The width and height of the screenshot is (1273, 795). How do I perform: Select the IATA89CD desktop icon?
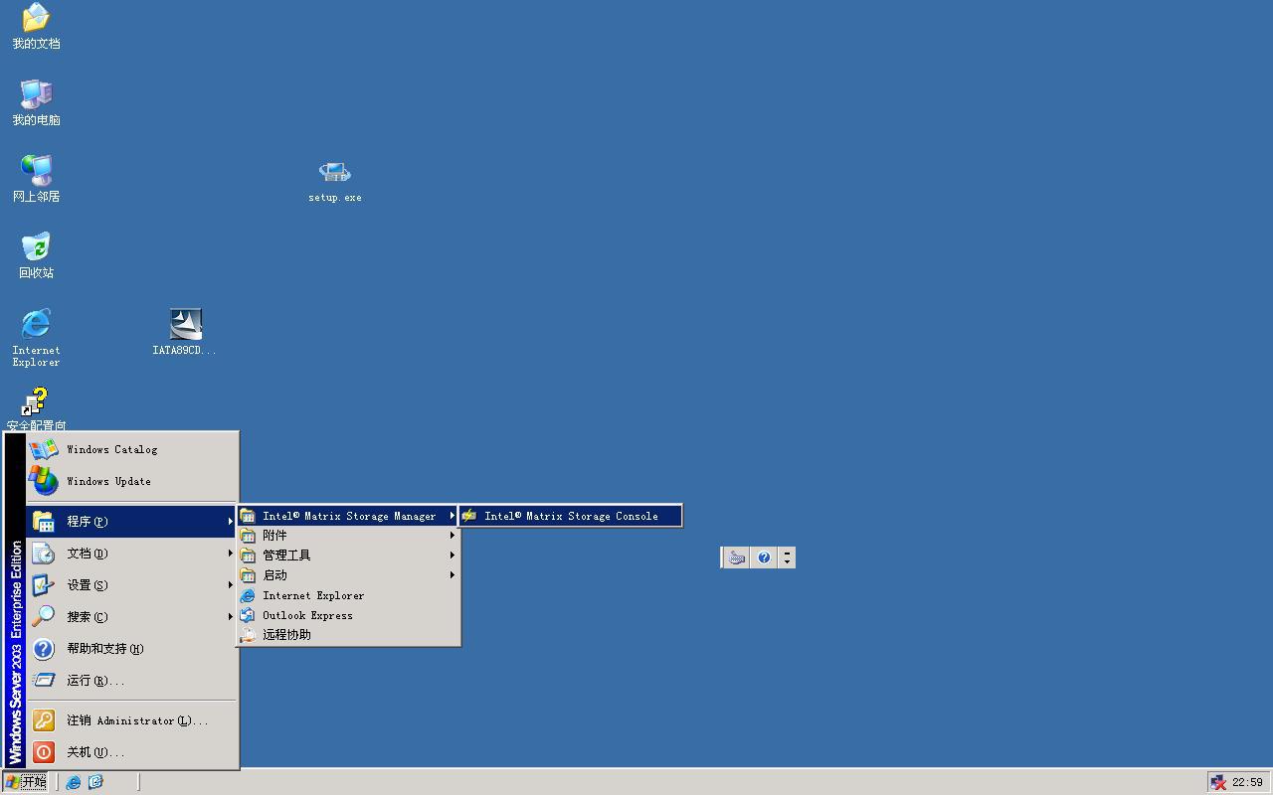tap(185, 325)
